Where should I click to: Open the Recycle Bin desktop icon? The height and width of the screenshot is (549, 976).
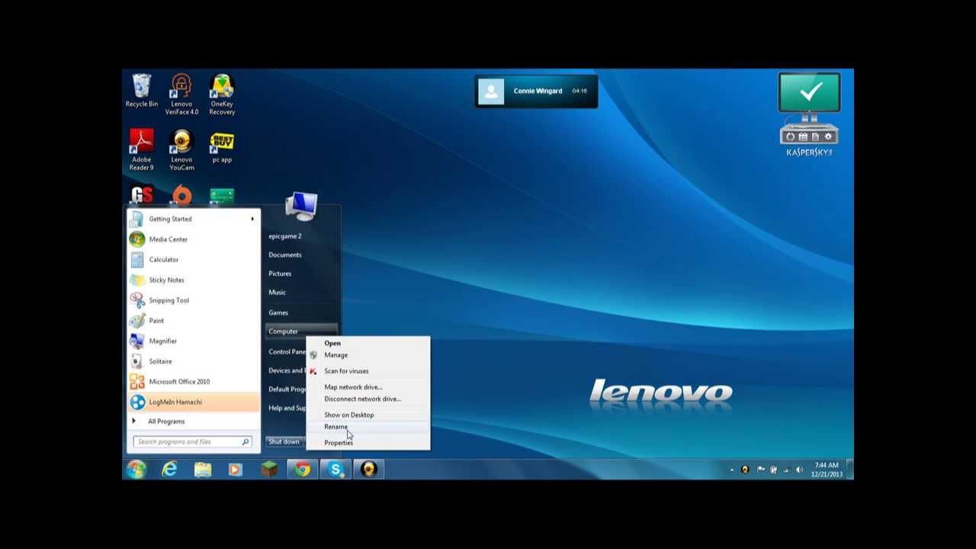tap(142, 91)
